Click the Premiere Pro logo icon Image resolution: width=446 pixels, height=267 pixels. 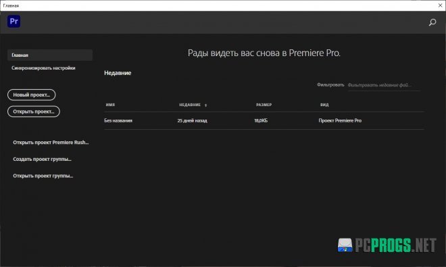coord(14,22)
